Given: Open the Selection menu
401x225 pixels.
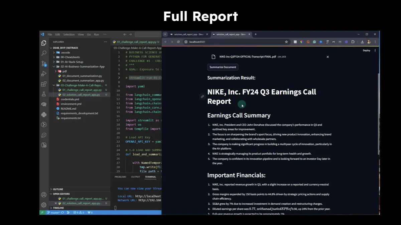Looking at the screenshot, I should (69, 34).
